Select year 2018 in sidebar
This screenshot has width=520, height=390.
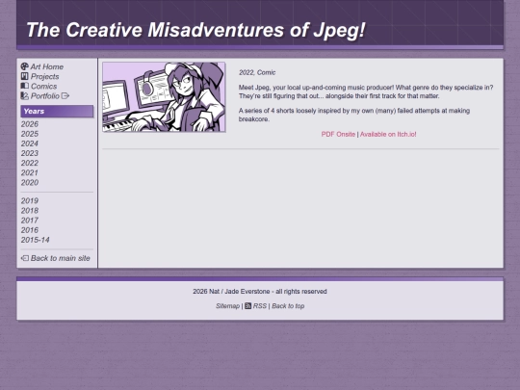(x=30, y=211)
